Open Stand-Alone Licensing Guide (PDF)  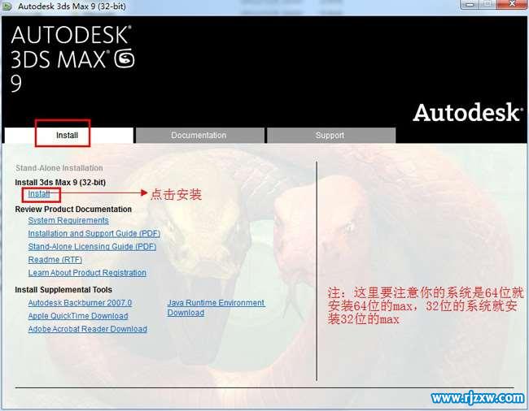tap(92, 247)
